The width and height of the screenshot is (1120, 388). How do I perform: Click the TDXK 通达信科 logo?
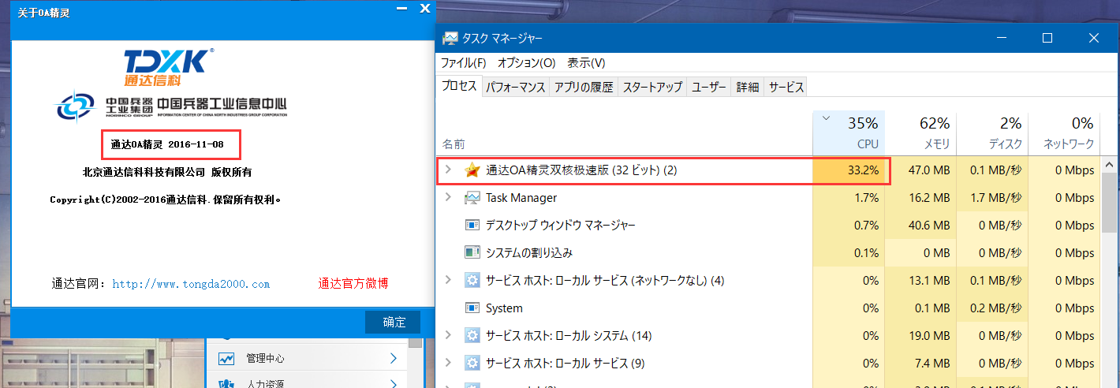(x=169, y=67)
